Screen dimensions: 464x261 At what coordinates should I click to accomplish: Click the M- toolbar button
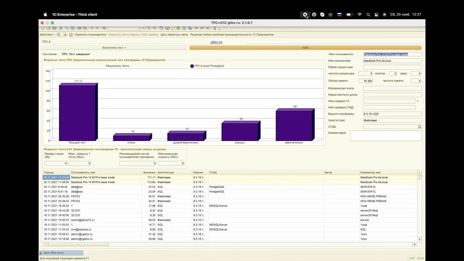click(x=208, y=28)
